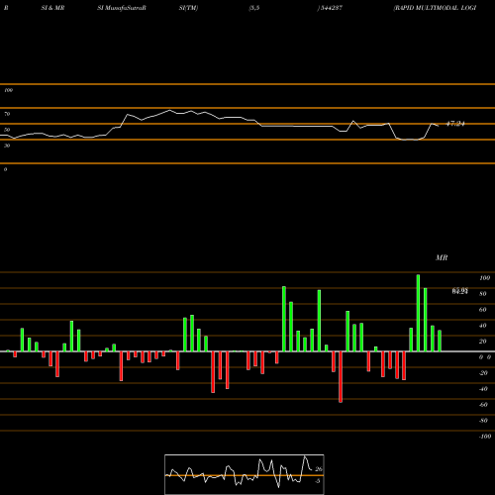
Task: Click the MR axis label 100 on right
Action: coord(484,278)
